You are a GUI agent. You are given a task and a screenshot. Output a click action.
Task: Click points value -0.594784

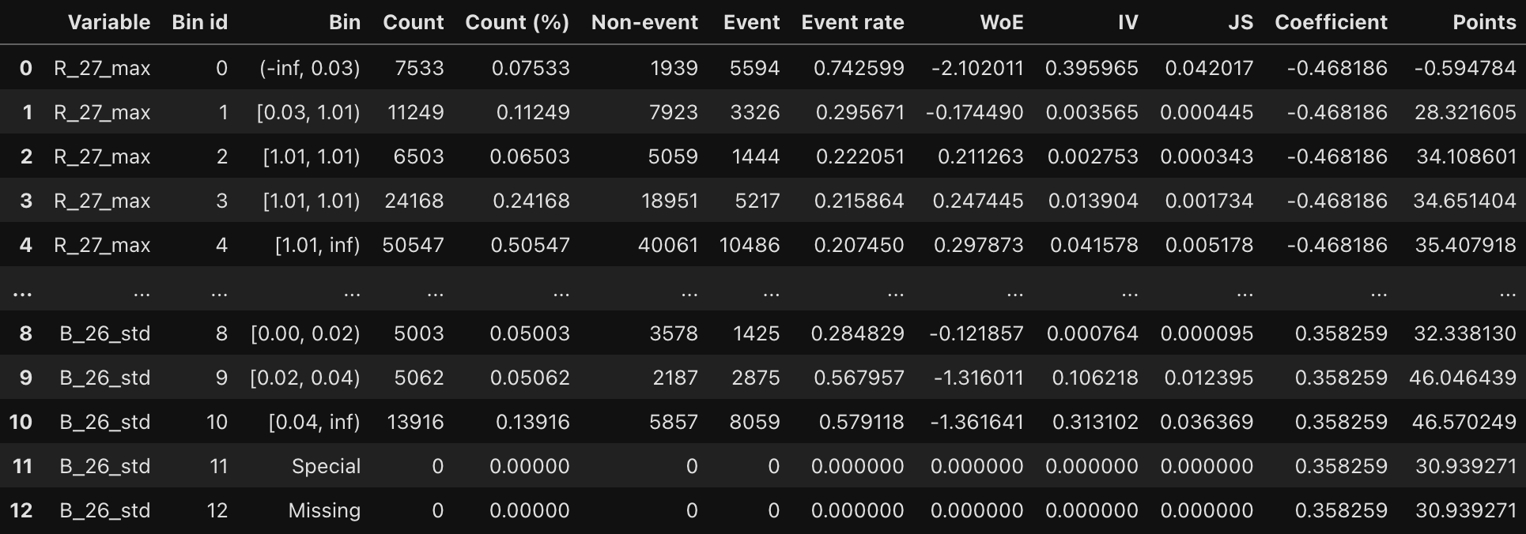[x=1465, y=68]
